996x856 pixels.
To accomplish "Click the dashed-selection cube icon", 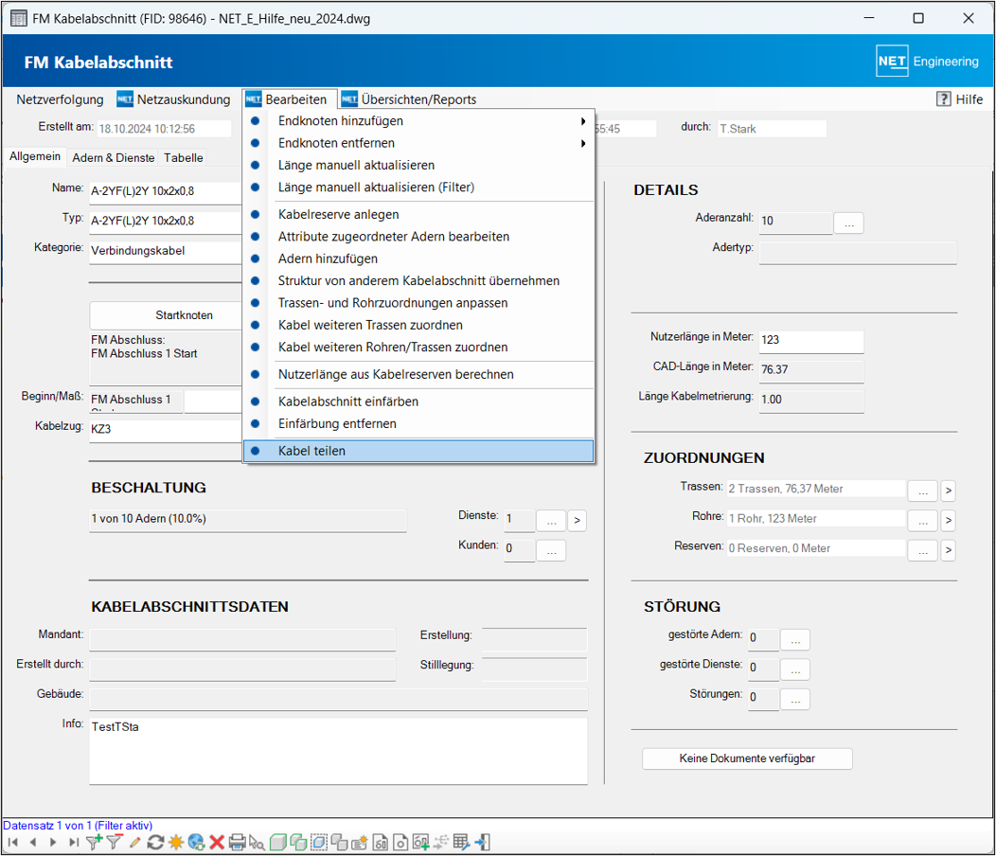I will [319, 843].
